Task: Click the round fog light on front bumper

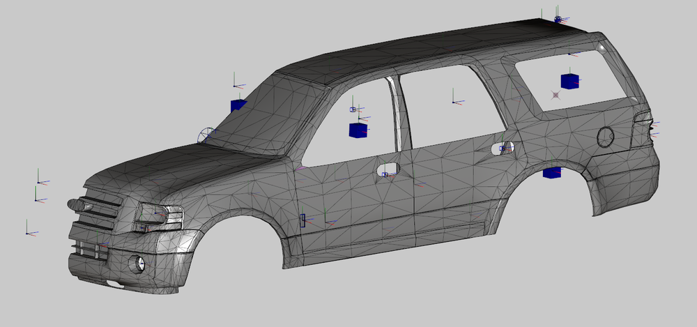Action: 140,264
